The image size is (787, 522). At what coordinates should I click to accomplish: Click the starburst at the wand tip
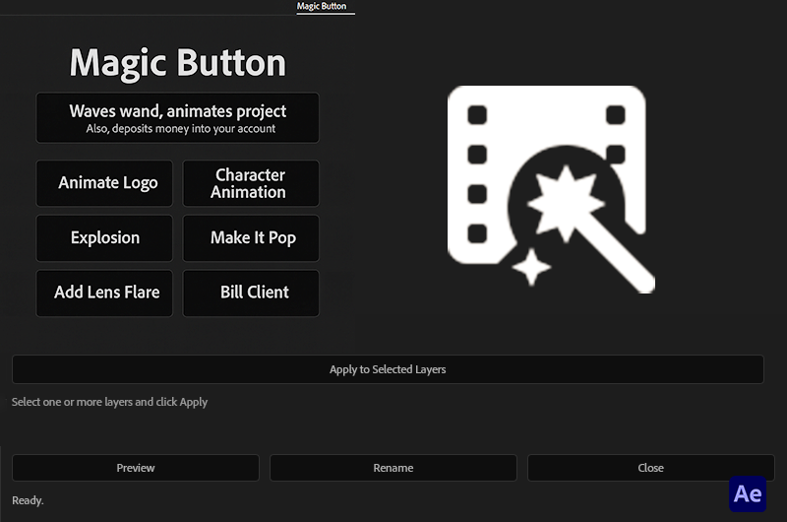pos(565,202)
